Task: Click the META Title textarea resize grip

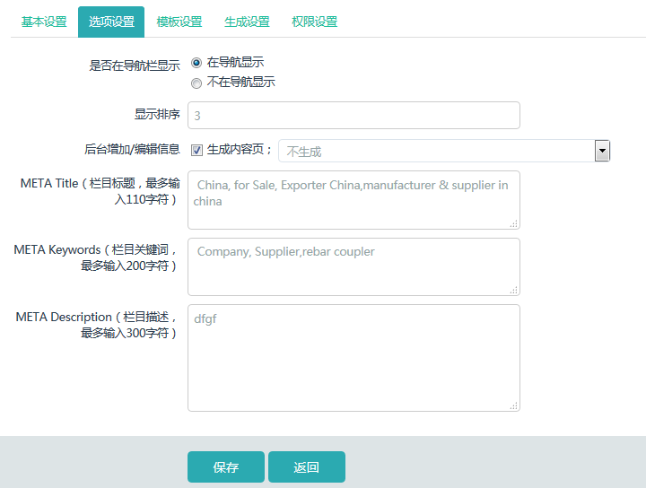Action: click(514, 223)
